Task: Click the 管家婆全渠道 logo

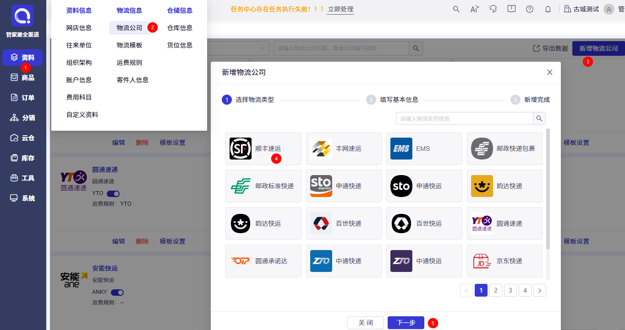Action: click(22, 16)
